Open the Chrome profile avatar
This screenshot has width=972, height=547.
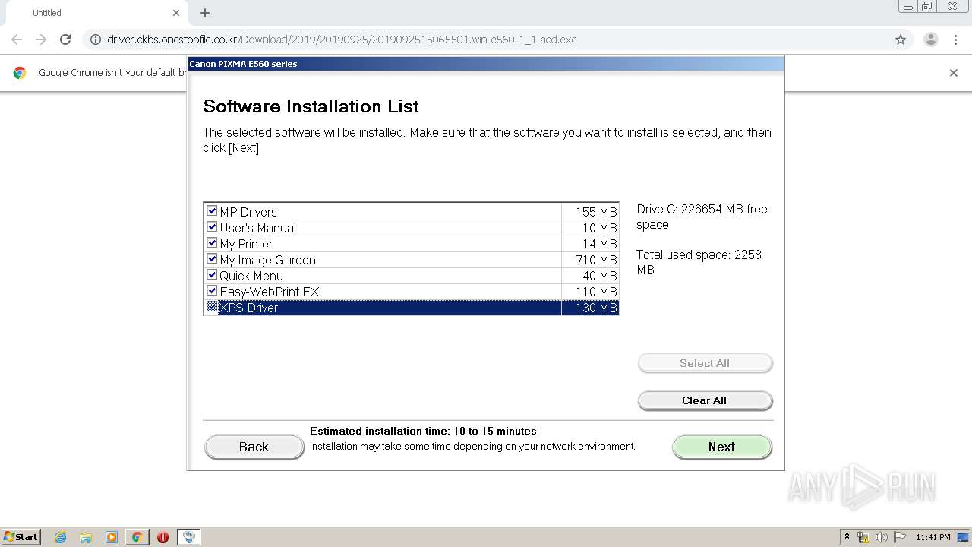click(x=930, y=40)
